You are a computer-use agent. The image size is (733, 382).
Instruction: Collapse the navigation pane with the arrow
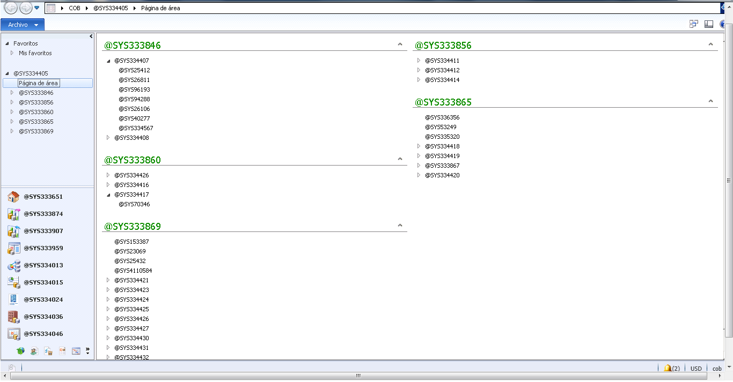(91, 36)
